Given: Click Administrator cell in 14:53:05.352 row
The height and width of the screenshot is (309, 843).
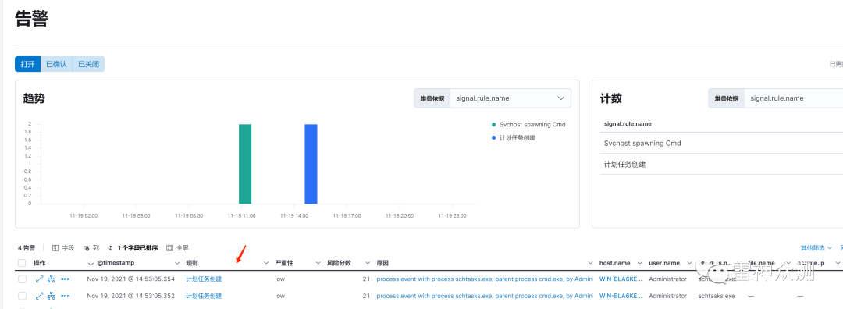Looking at the screenshot, I should (x=667, y=296).
